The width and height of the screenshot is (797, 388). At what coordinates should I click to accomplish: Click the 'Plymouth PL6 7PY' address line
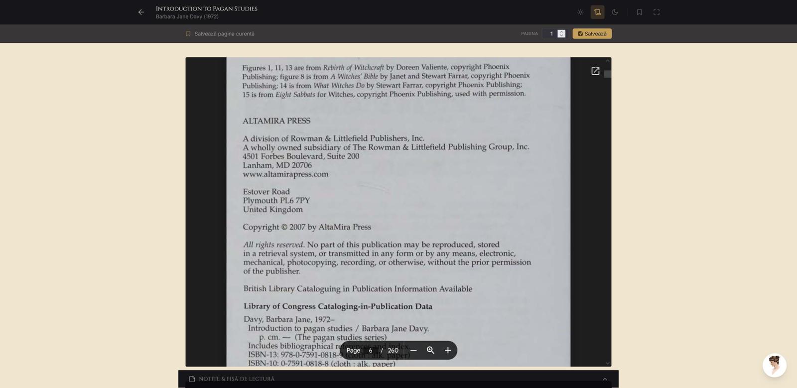coord(276,201)
